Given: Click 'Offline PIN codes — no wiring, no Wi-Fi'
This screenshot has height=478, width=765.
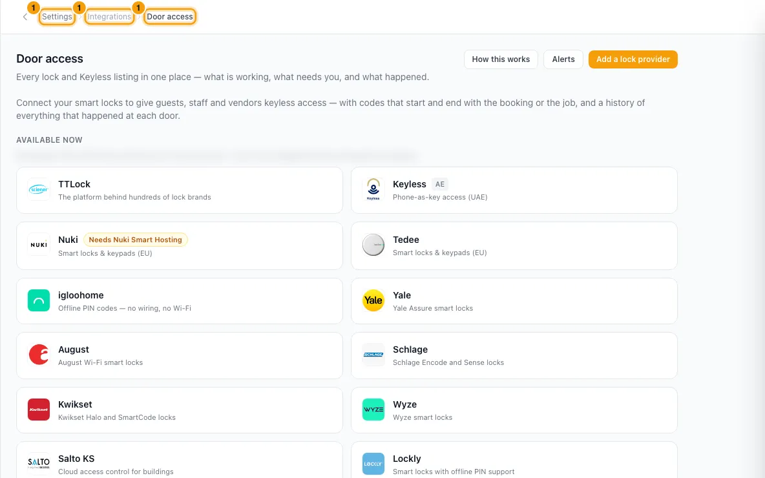Looking at the screenshot, I should click(125, 308).
